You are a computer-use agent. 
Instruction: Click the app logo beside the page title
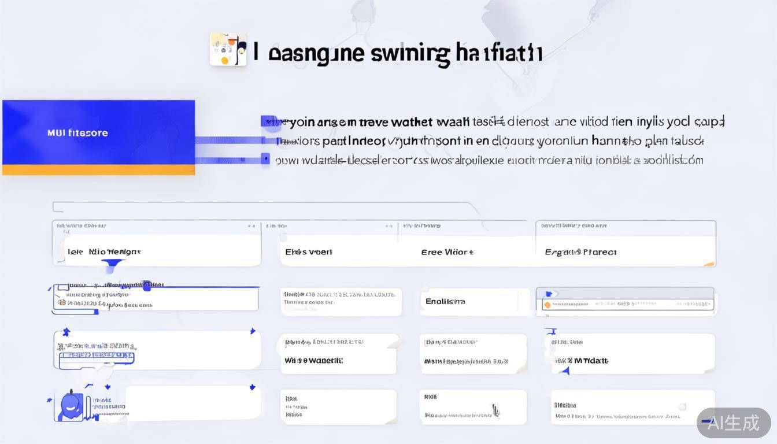click(228, 49)
